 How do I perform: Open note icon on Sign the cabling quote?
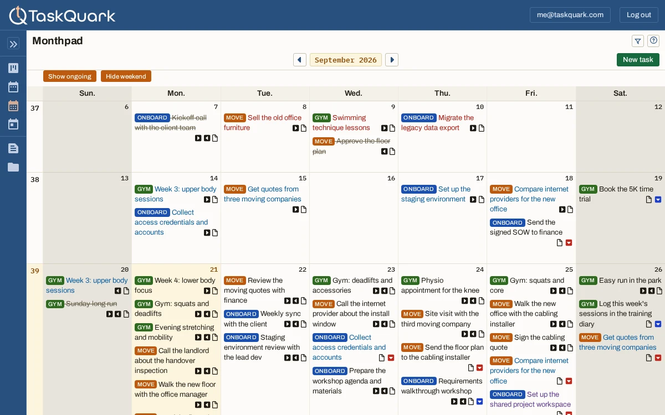(570, 348)
